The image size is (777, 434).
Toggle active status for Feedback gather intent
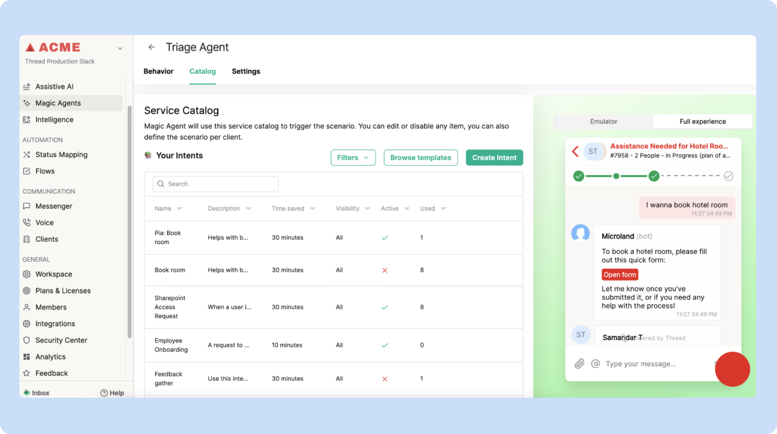click(385, 379)
